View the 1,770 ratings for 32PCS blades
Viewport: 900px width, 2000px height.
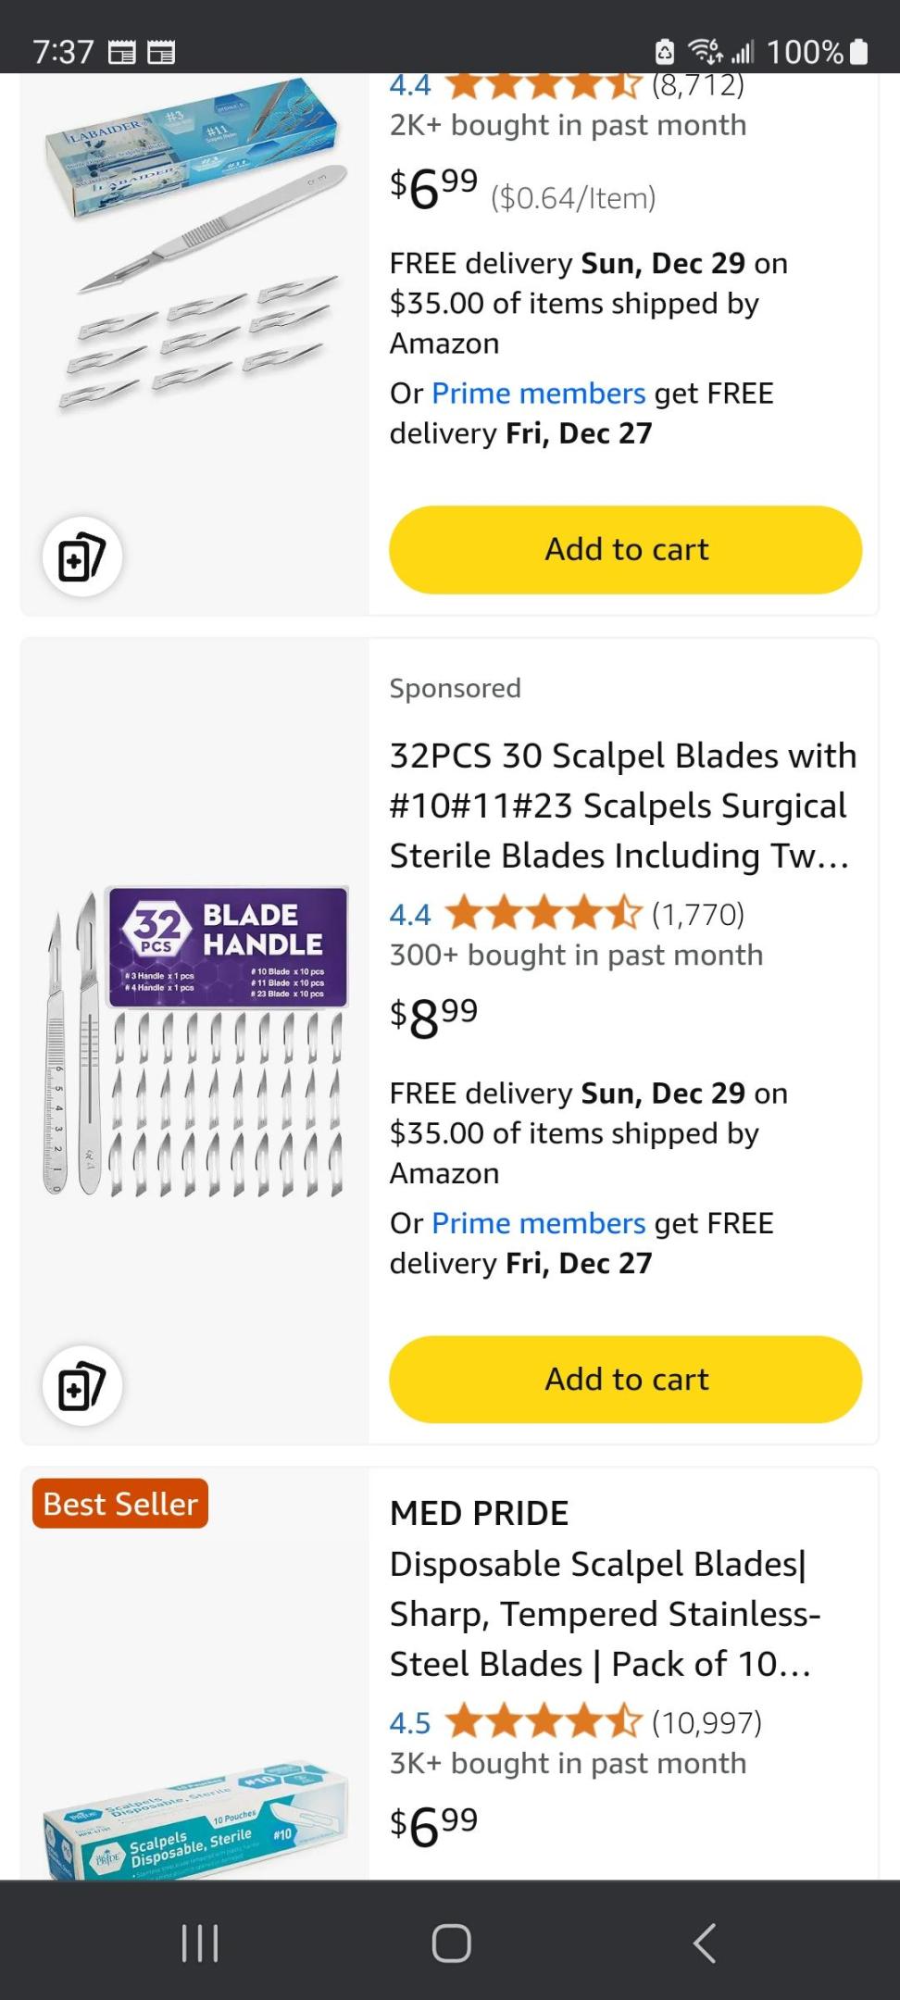tap(697, 915)
